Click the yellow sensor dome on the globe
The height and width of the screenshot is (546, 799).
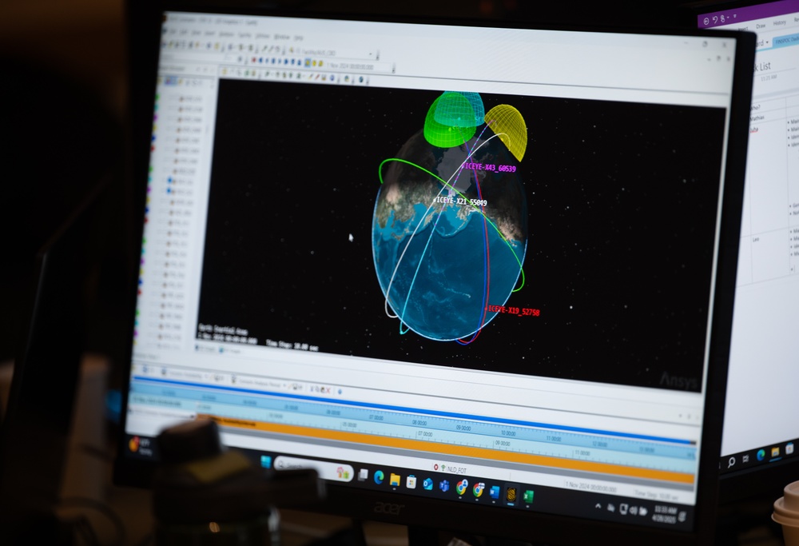click(507, 132)
